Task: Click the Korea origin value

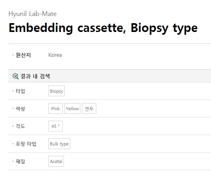Action: click(x=55, y=55)
